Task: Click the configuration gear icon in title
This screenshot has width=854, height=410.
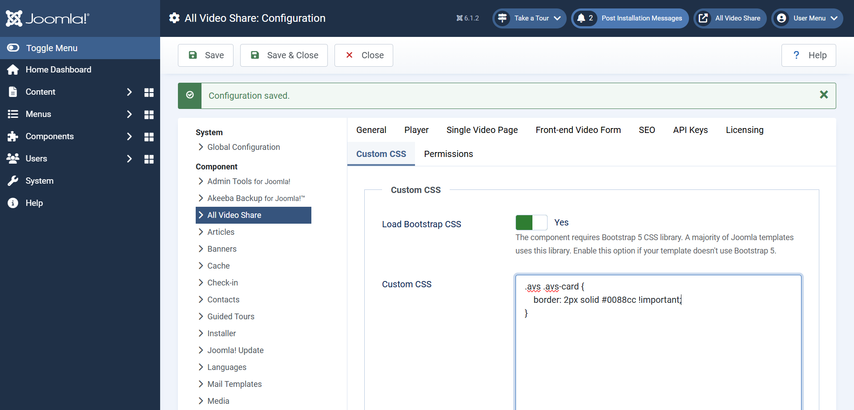Action: tap(174, 18)
